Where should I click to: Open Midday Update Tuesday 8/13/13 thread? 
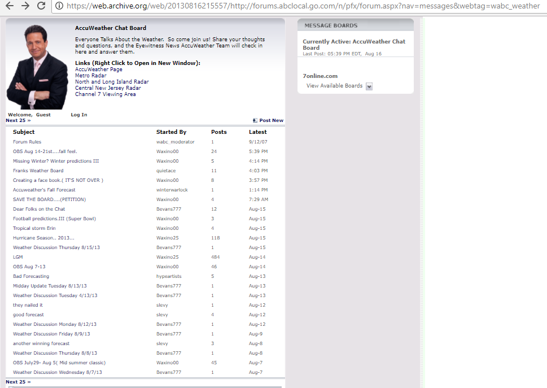point(50,286)
